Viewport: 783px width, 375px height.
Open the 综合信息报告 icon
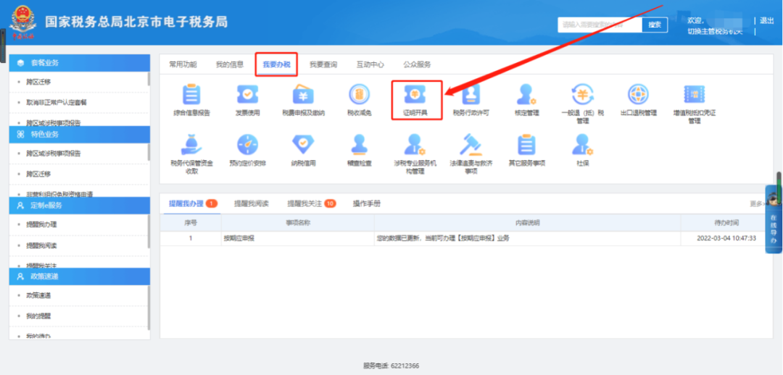[191, 94]
